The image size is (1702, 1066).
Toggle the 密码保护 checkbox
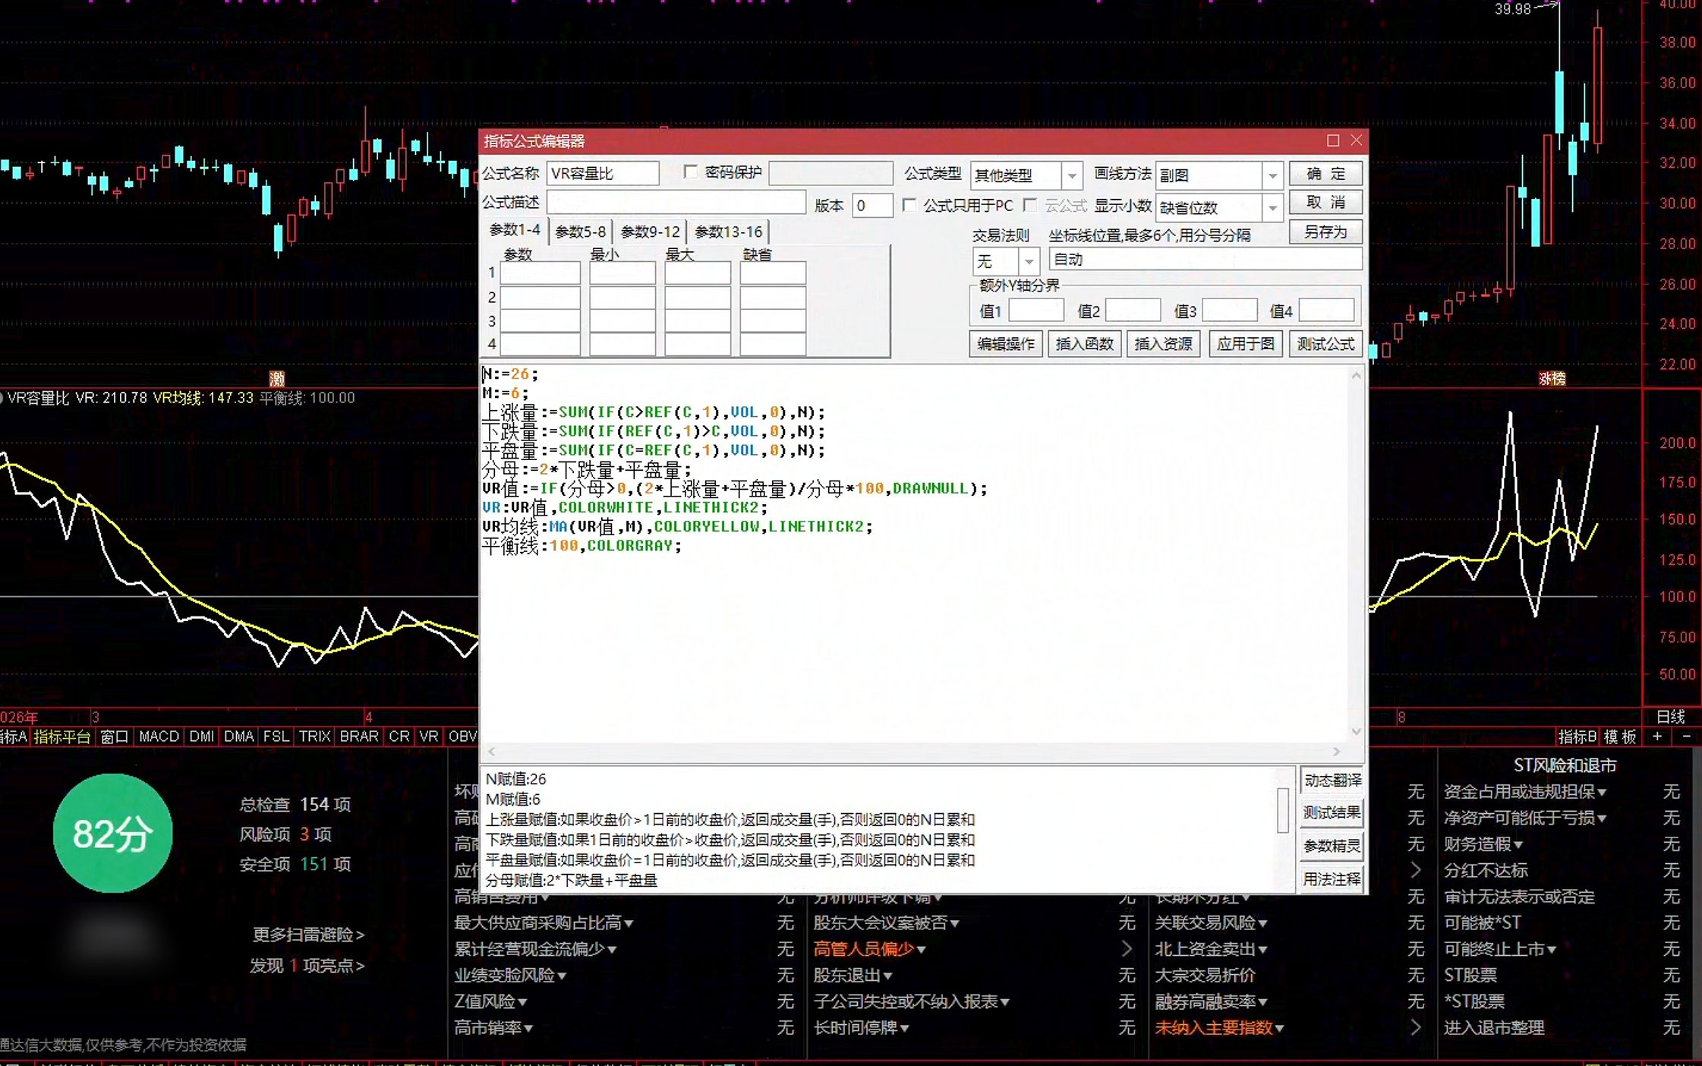click(x=690, y=172)
